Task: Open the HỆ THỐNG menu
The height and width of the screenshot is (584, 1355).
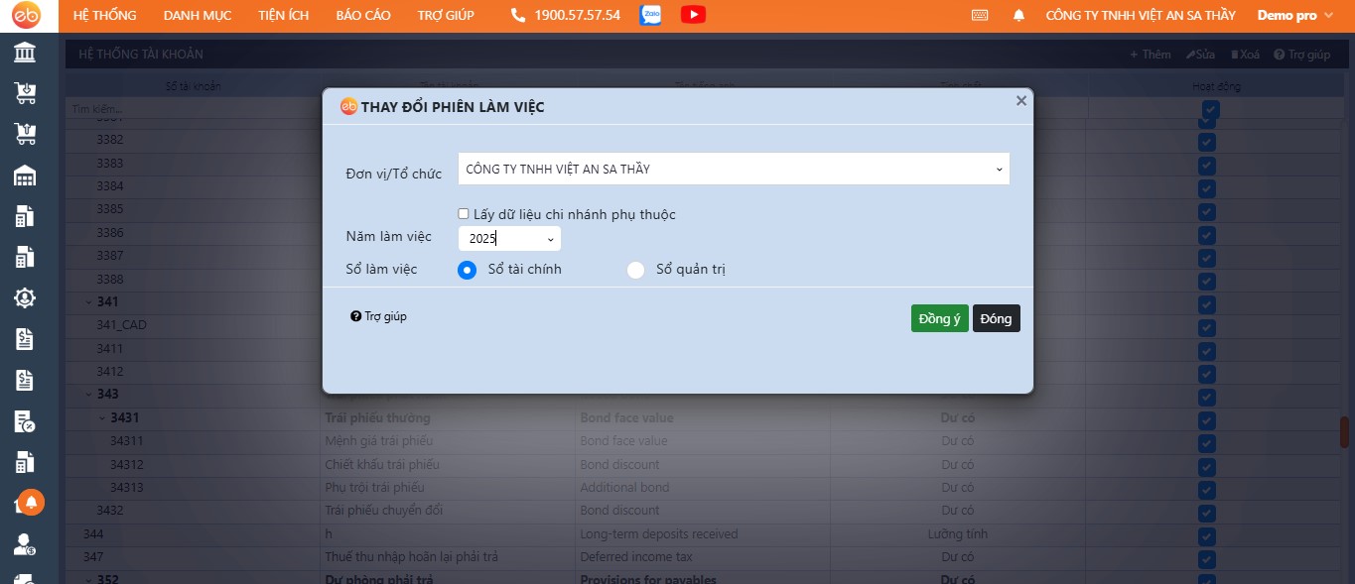Action: coord(105,16)
